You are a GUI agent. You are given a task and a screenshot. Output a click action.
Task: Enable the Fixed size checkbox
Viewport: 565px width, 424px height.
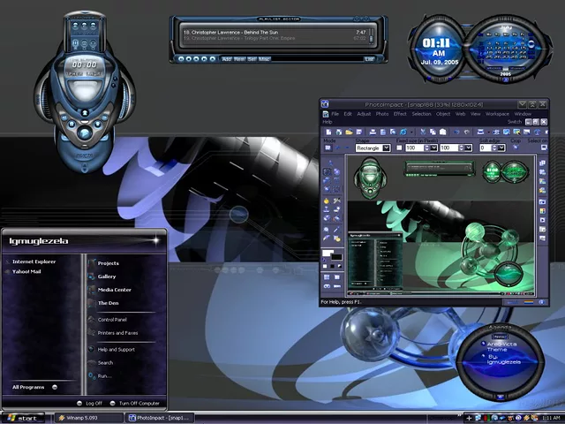[399, 148]
